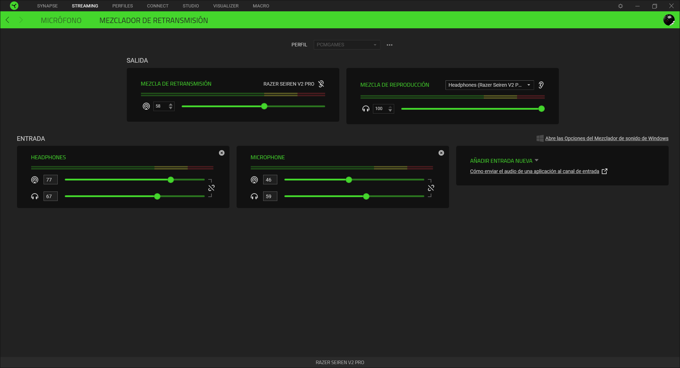Mute Headphones broadcast via its broadcast icon

tap(35, 180)
